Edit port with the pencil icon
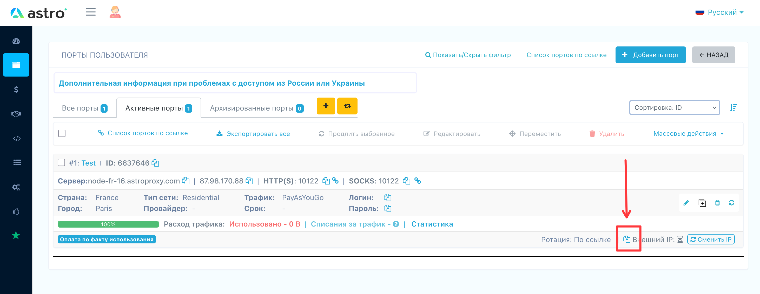 click(x=686, y=203)
